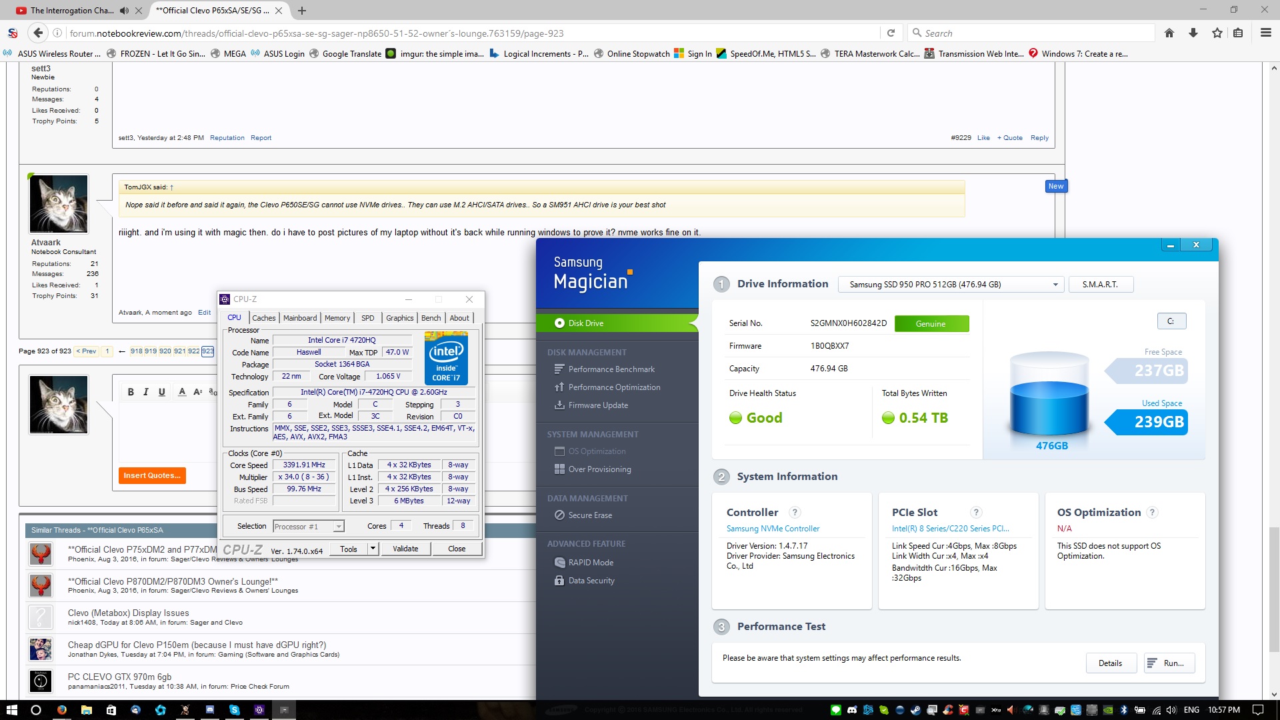The height and width of the screenshot is (720, 1280).
Task: Open RAPID Mode in Samsung Magician
Action: [x=584, y=563]
